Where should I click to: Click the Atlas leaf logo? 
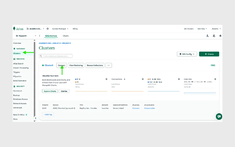(14, 29)
